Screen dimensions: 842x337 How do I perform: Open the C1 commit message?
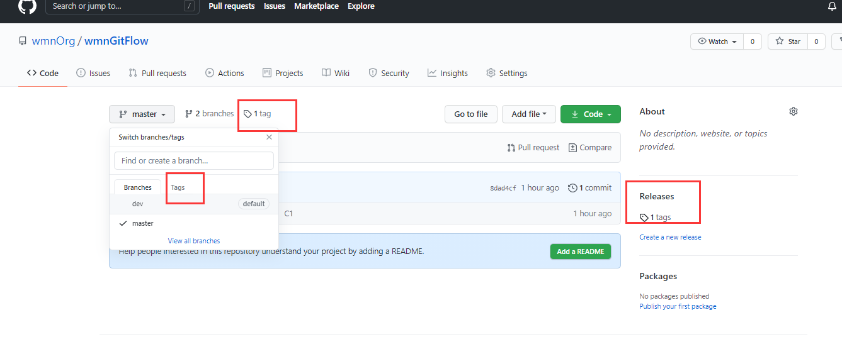pyautogui.click(x=288, y=213)
